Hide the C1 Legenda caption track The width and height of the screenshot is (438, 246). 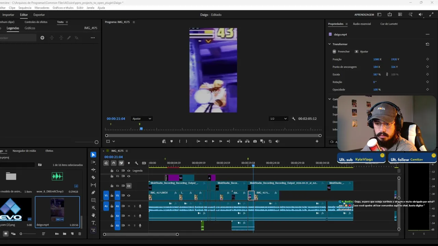(x=129, y=170)
